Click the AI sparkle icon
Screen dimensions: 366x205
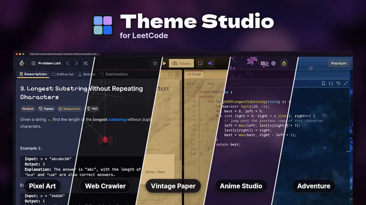tap(210, 63)
